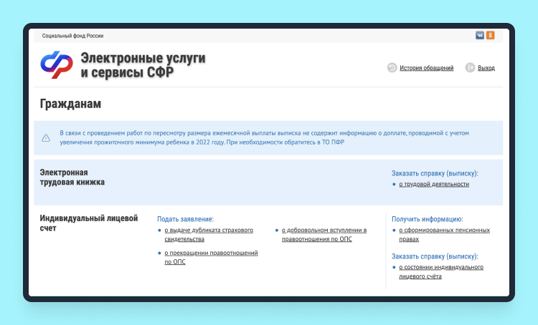Viewport: 538px width, 325px height.
Task: Order certificate о трудовой деятельности
Action: click(x=434, y=184)
